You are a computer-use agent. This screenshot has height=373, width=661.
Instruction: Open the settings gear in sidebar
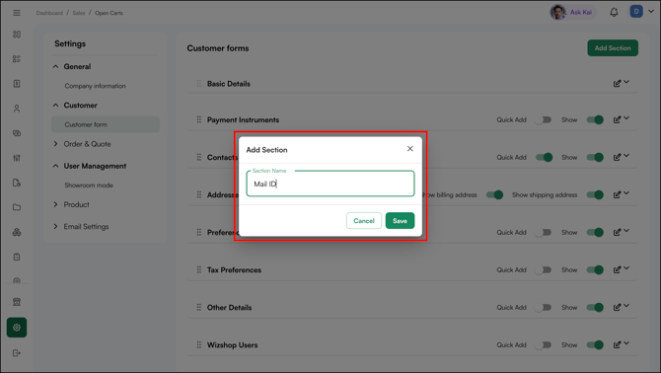[17, 328]
